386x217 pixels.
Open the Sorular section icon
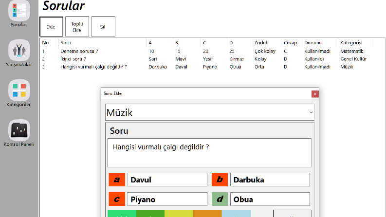point(19,11)
